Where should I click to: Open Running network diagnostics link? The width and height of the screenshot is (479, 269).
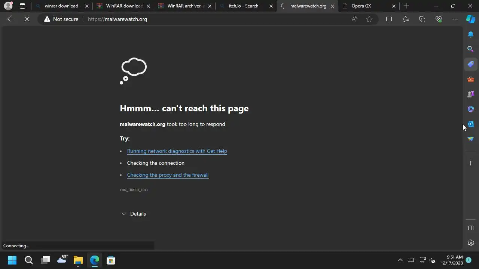[x=177, y=151]
